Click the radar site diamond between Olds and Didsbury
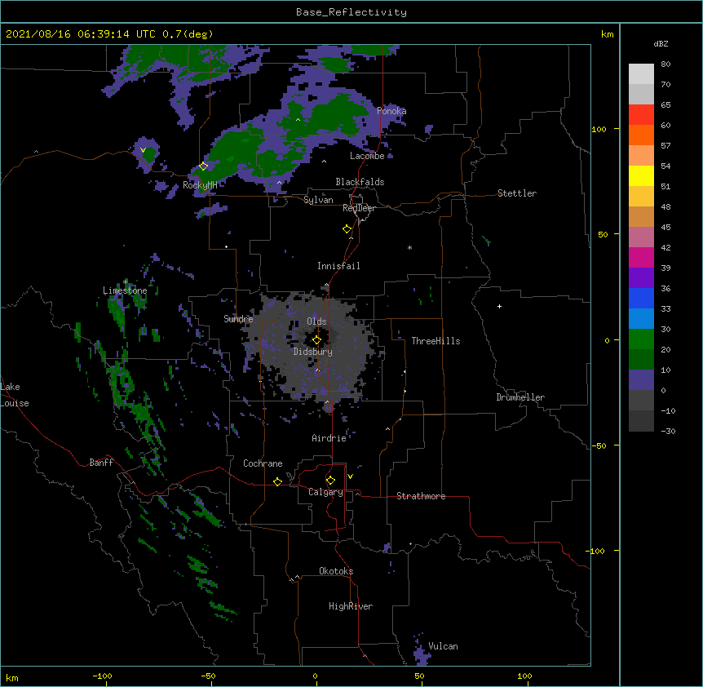Screen dimensions: 703x687 [317, 339]
